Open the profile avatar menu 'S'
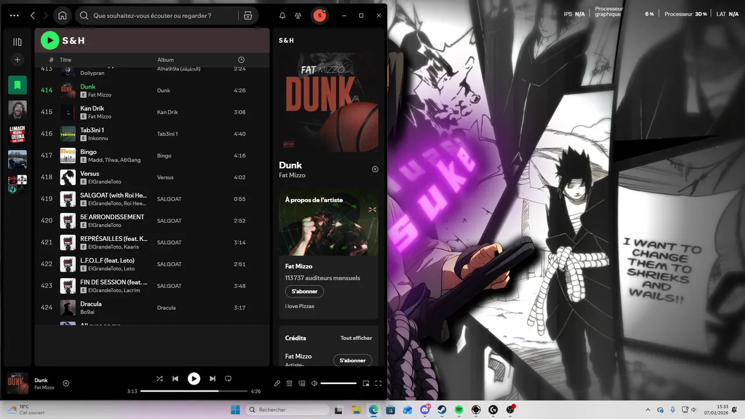This screenshot has height=419, width=745. click(x=319, y=16)
